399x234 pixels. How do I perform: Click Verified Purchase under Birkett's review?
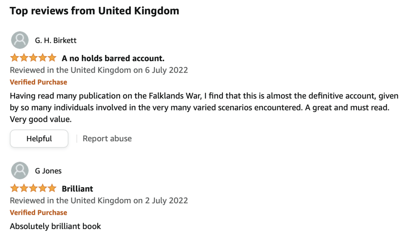pyautogui.click(x=38, y=82)
